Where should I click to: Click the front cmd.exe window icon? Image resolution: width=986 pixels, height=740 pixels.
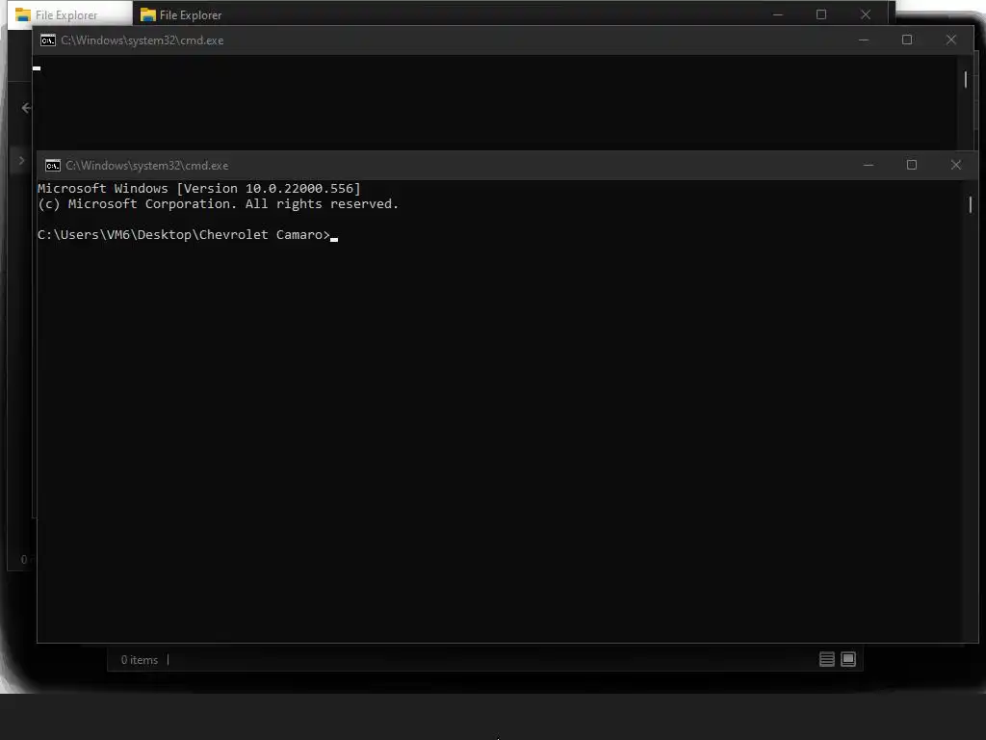pyautogui.click(x=53, y=166)
